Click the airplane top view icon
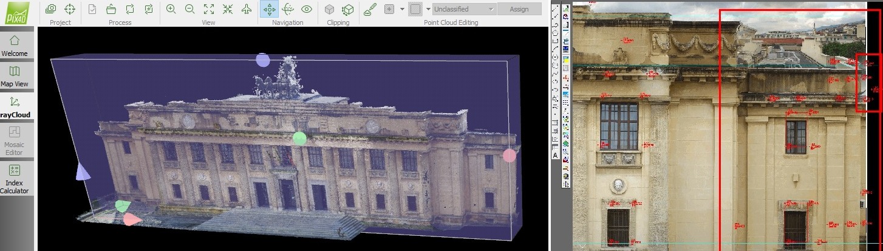This screenshot has height=251, width=883. 247,9
